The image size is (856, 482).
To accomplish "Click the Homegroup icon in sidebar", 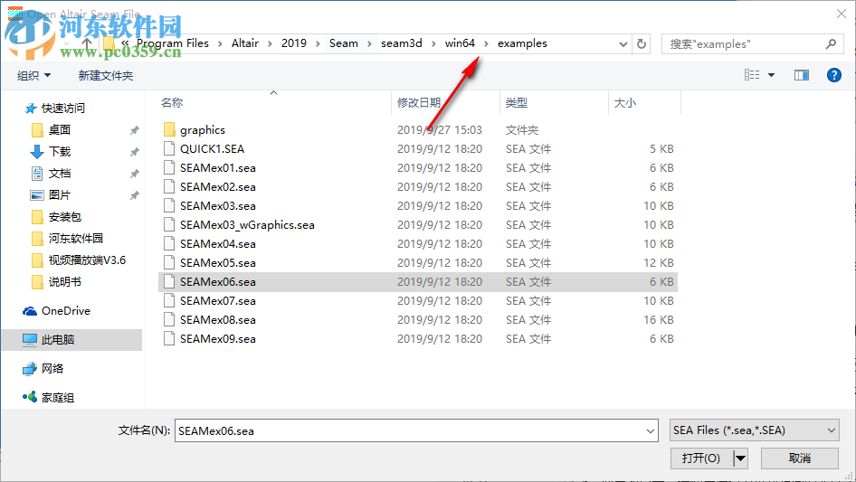I will 30,397.
